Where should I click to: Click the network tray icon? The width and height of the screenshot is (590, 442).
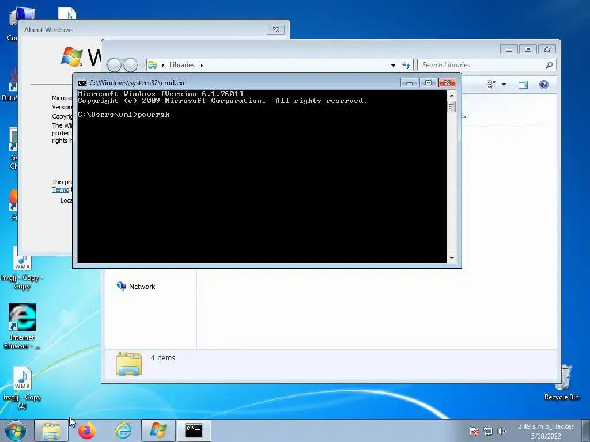tap(488, 431)
